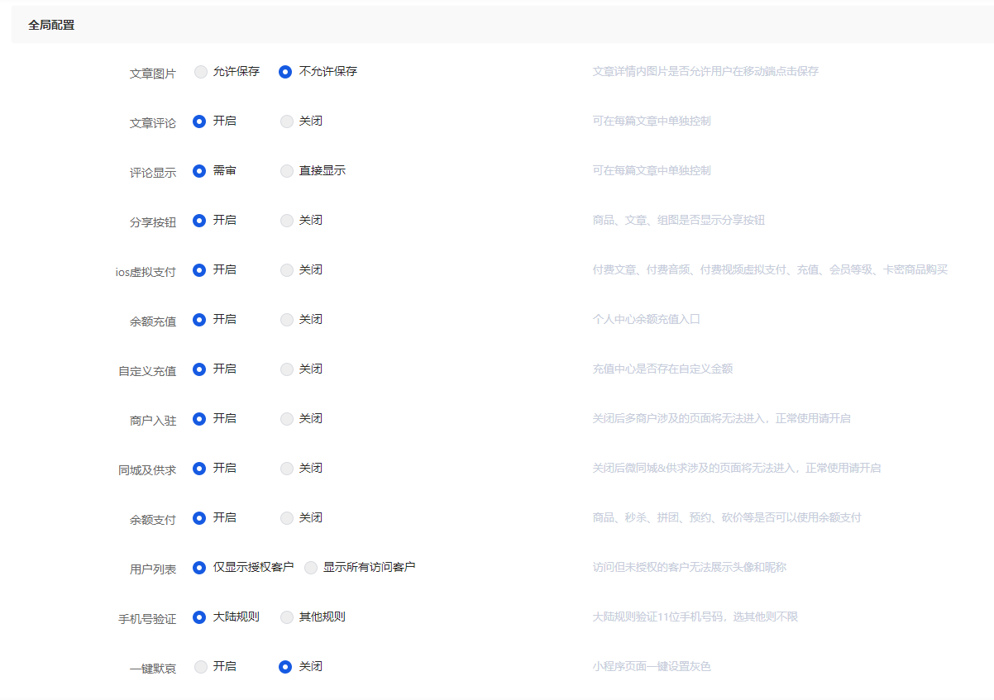Turn off 商户入驻 with 关闭 radio
Screen dimensions: 994x700
tap(287, 419)
